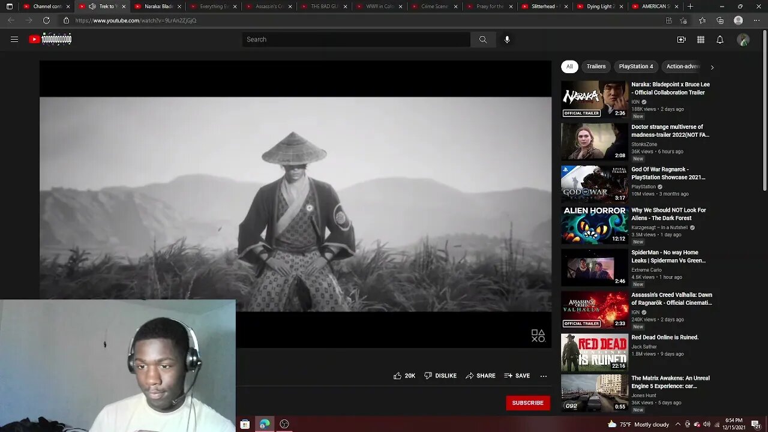Go to the YouTube home logo
This screenshot has width=768, height=432.
pos(50,40)
